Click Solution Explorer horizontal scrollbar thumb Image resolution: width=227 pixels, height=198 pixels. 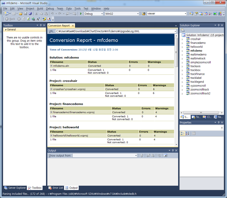201,113
